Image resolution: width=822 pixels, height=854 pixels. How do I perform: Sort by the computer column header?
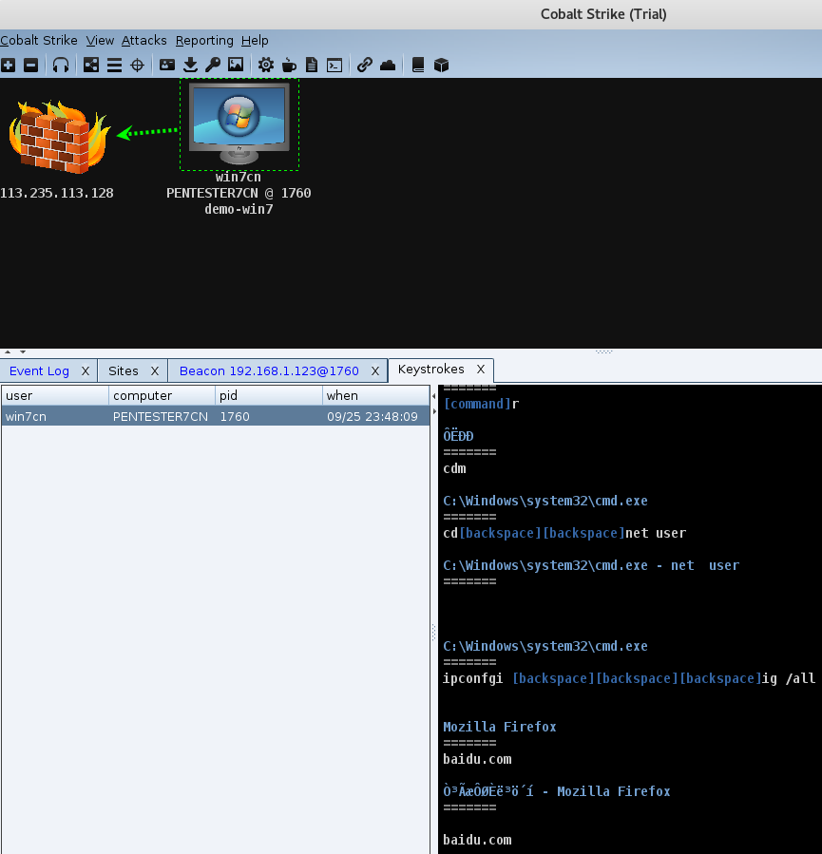point(162,395)
